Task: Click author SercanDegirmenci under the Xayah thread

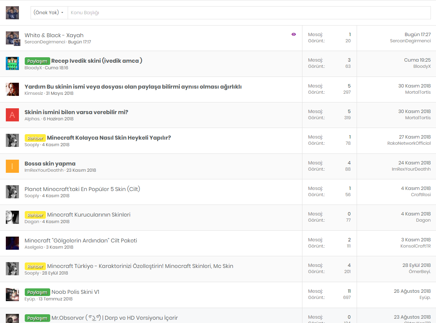Action: click(x=45, y=42)
